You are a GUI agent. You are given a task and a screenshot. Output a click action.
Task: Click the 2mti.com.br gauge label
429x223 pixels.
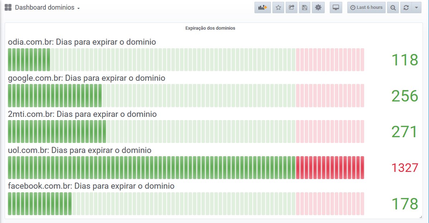tap(82, 114)
